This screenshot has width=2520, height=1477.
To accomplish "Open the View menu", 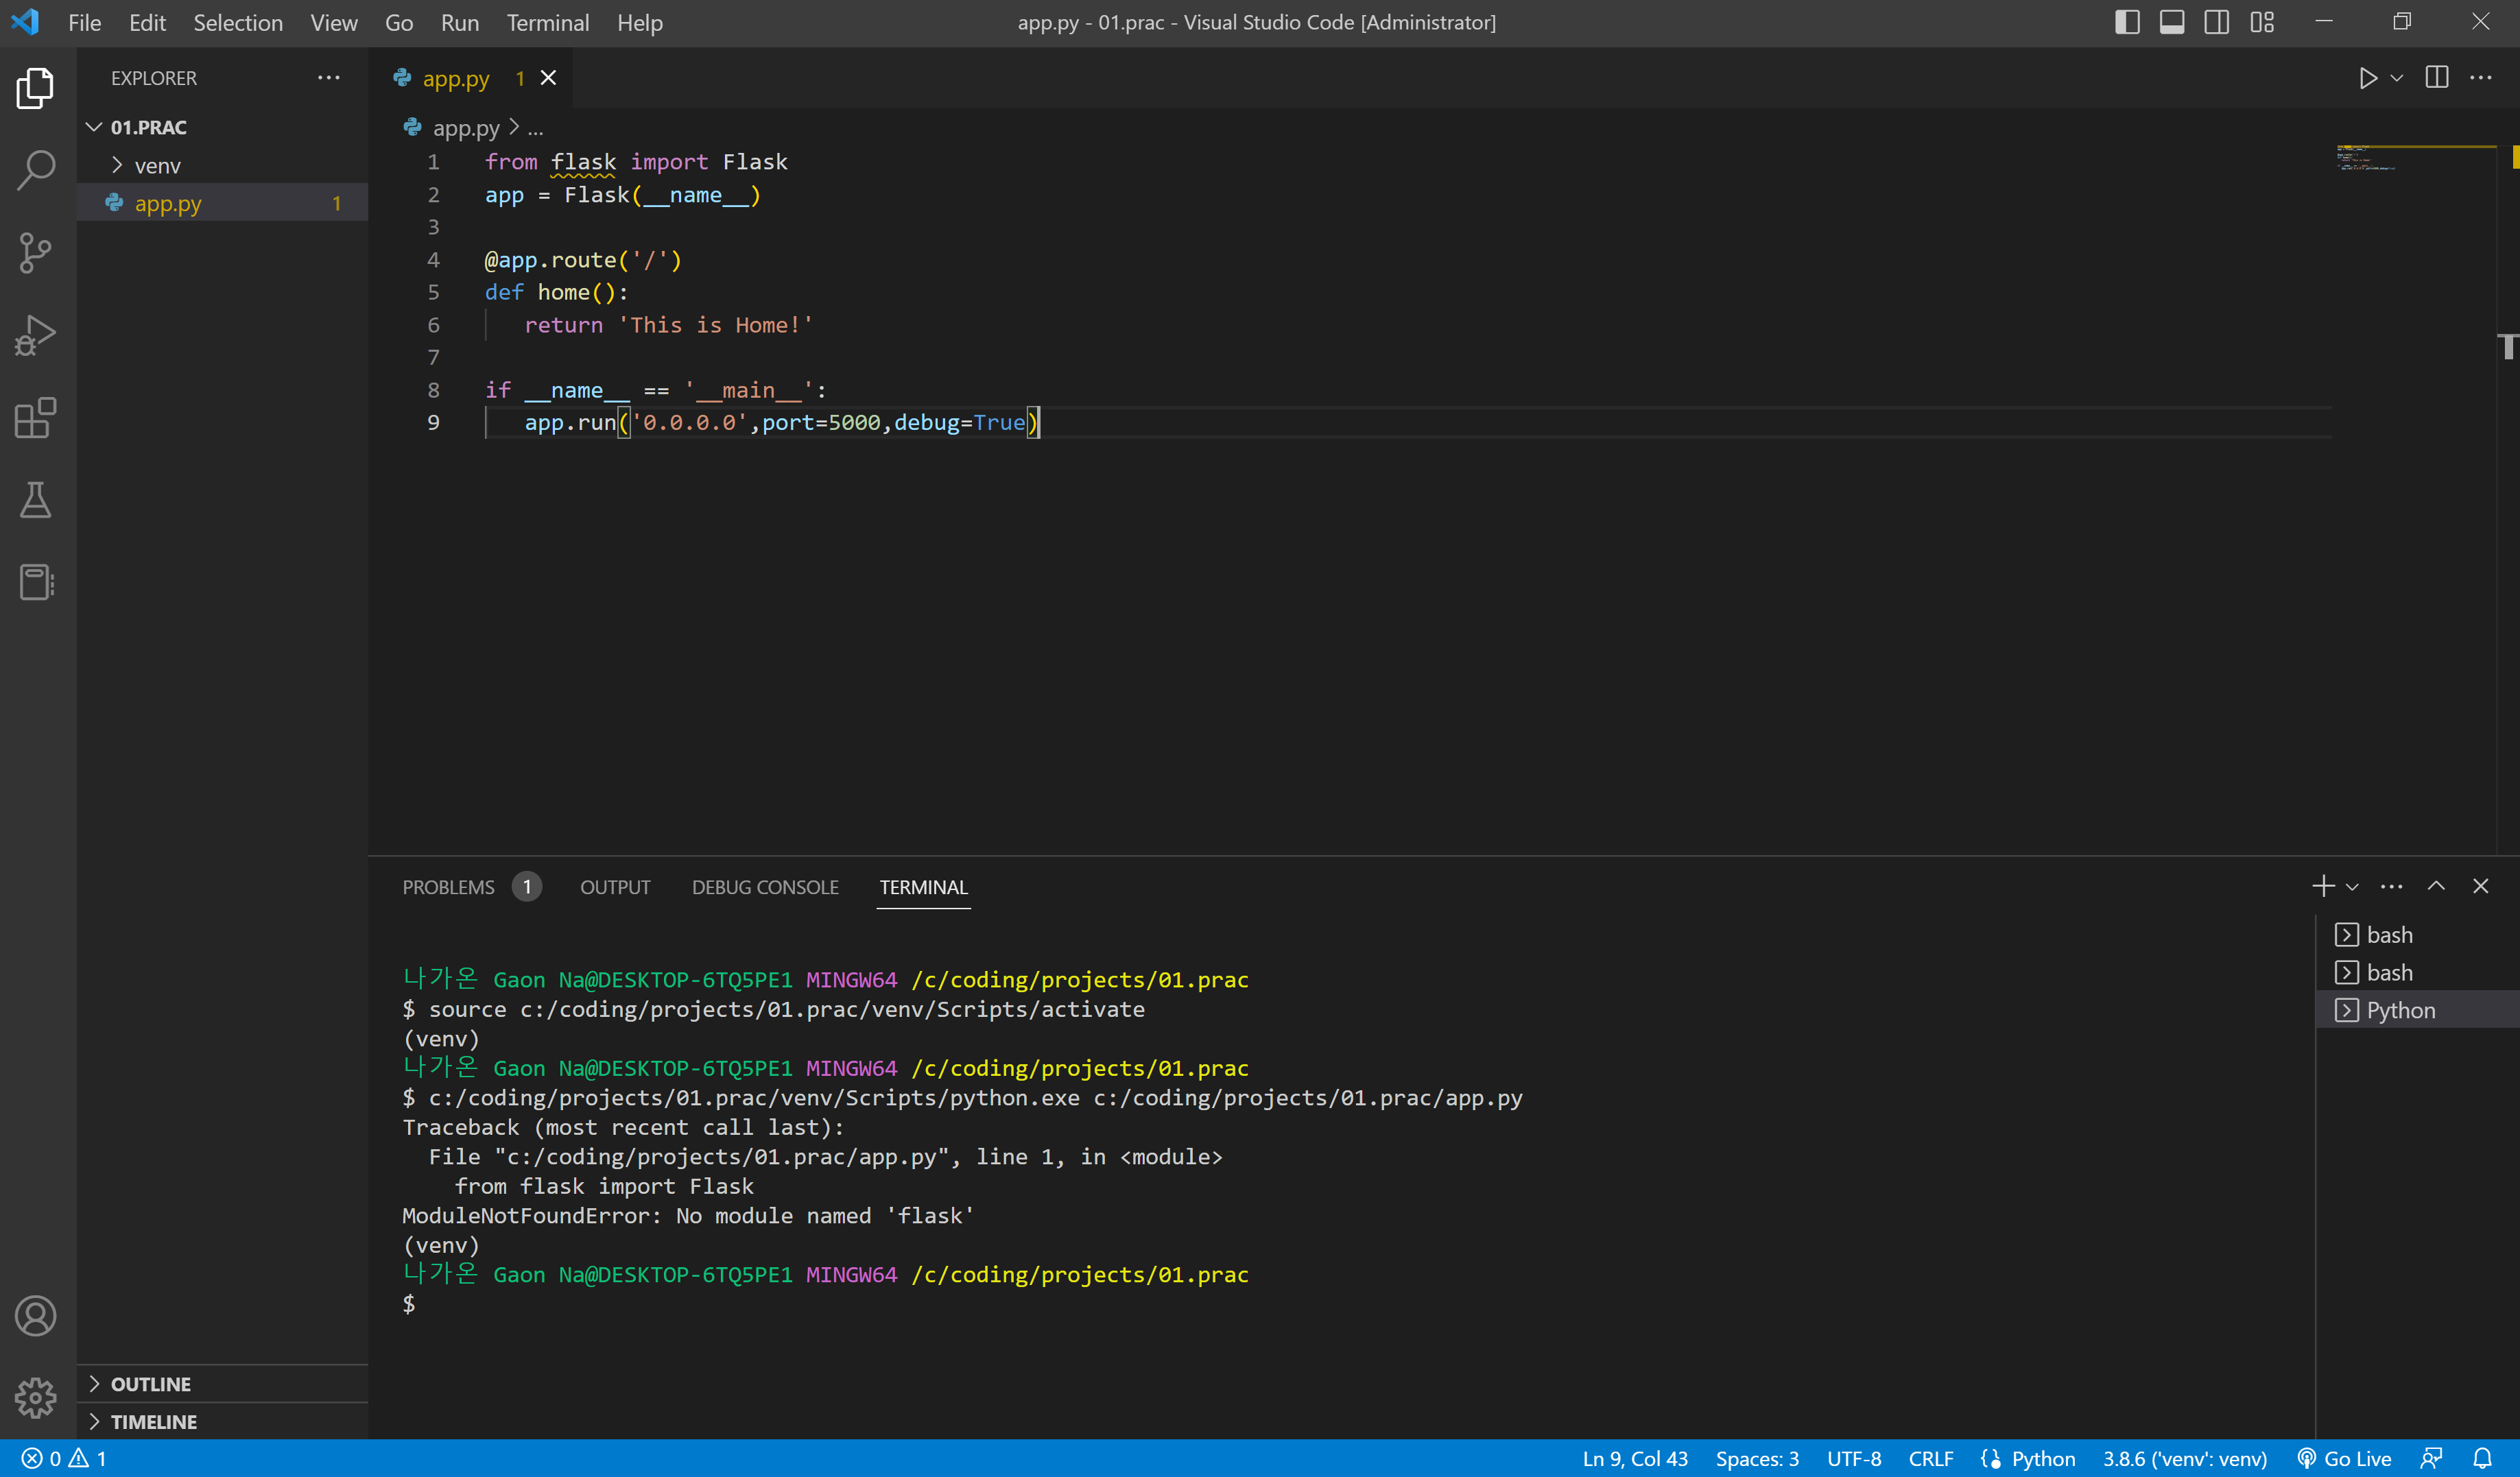I will coord(333,22).
